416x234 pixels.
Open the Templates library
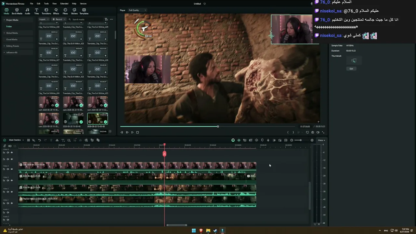click(84, 11)
